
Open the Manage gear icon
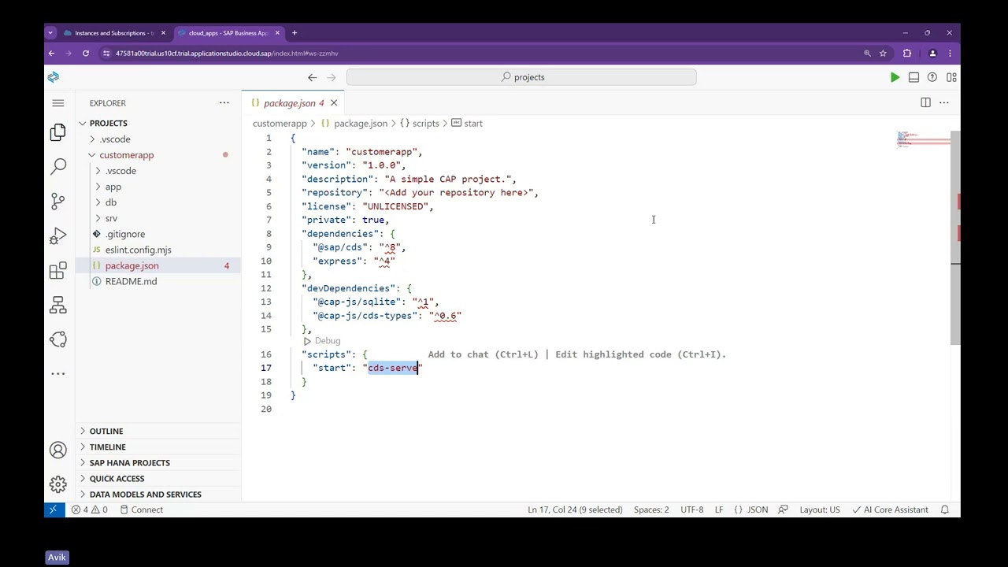[58, 484]
